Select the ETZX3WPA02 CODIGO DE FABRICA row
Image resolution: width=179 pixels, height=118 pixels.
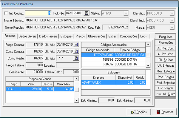pyautogui.click(x=113, y=55)
